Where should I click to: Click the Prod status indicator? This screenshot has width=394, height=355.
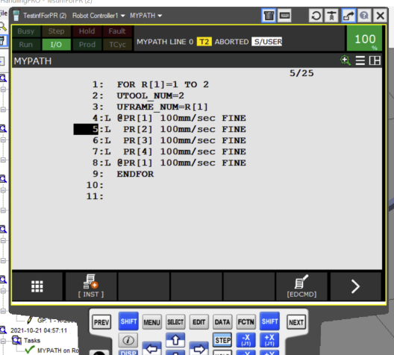(x=87, y=45)
